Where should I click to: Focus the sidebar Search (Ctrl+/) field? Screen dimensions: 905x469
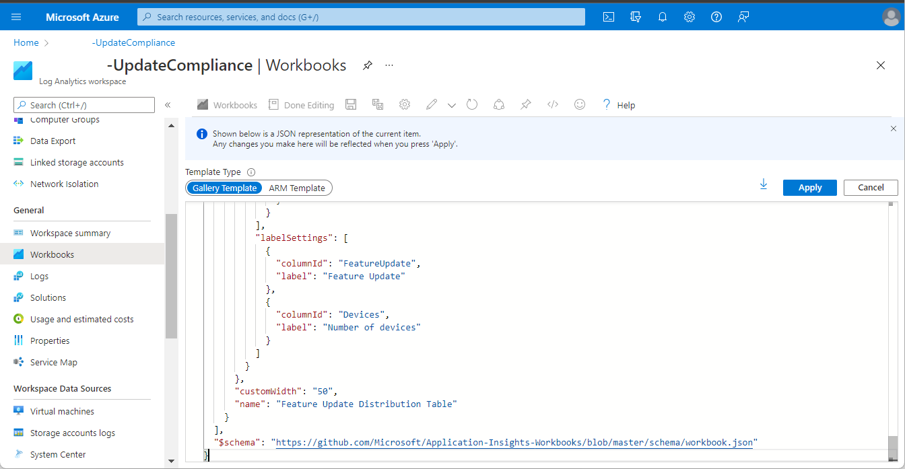tap(84, 105)
